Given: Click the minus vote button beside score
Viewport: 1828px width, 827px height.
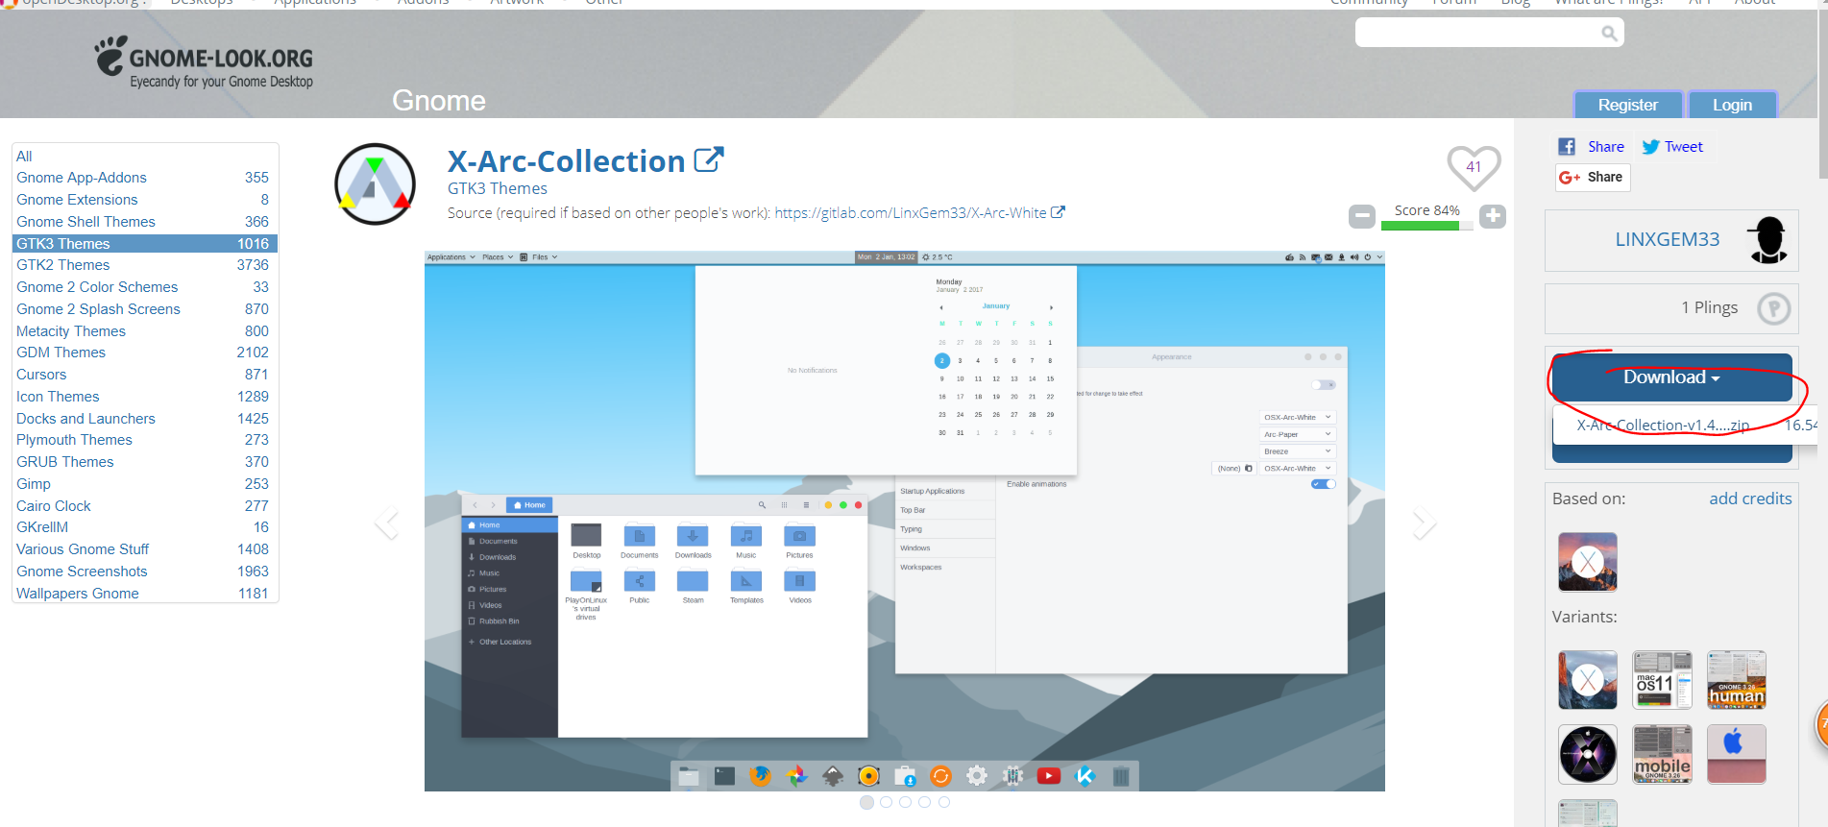Looking at the screenshot, I should [x=1361, y=216].
